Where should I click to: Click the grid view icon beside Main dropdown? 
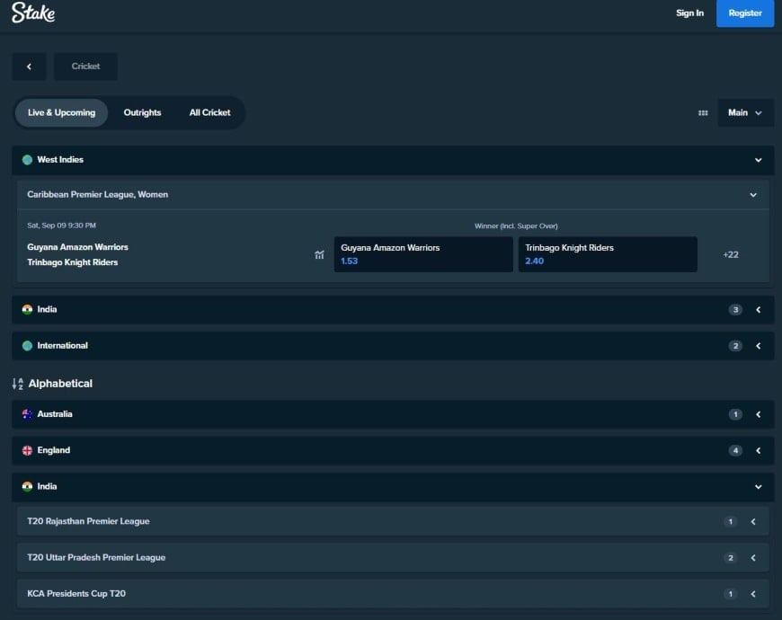tap(702, 112)
